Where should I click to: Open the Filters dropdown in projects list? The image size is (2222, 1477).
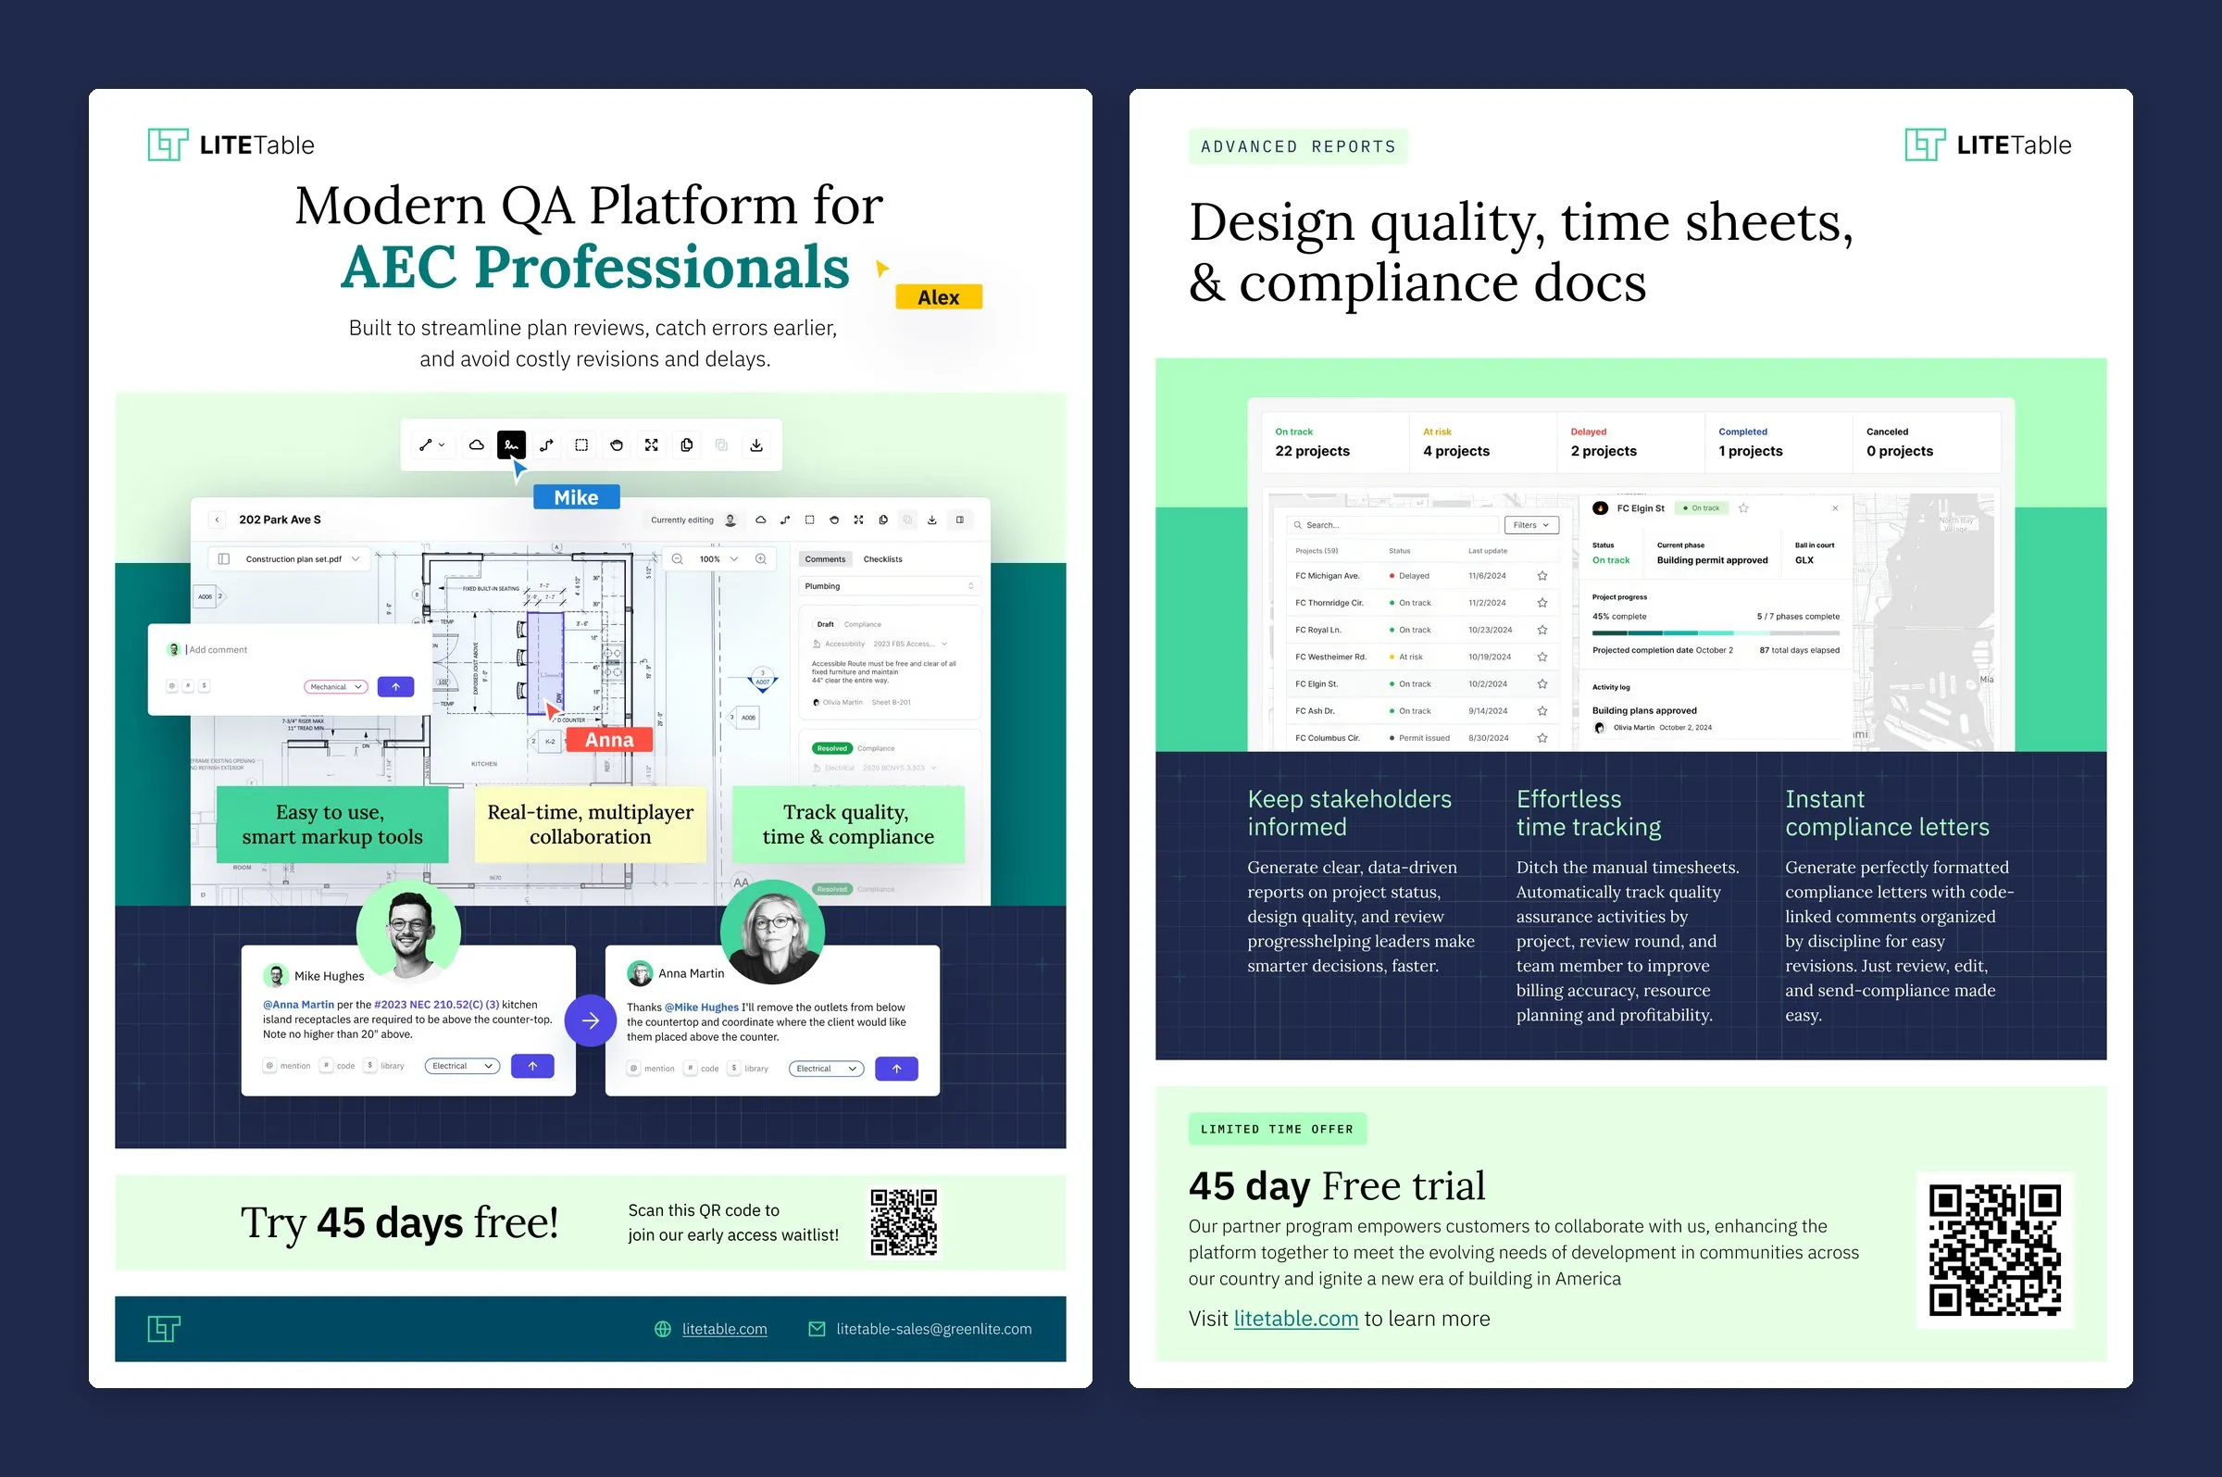(x=1532, y=525)
